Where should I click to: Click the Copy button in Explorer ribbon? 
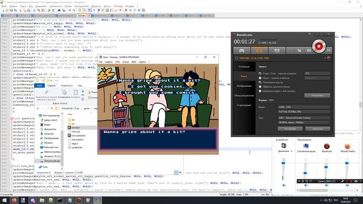point(64,94)
